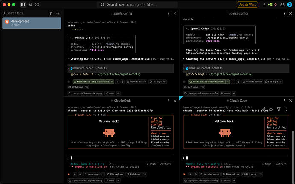This screenshot has height=184, width=295.
Task: Dismiss Notifications setup instructions in top-left pane
Action: [112, 82]
